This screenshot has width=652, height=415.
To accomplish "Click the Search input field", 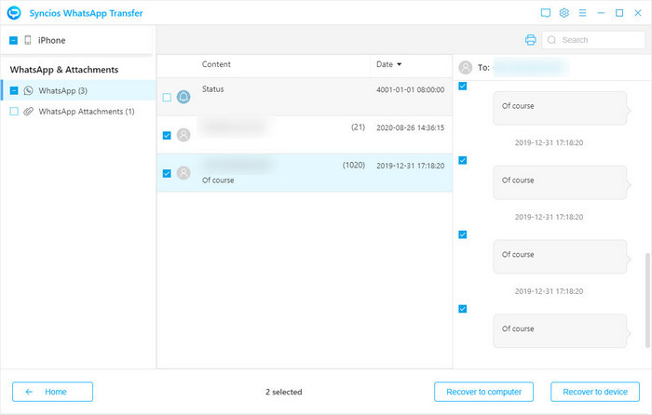I will [x=593, y=40].
